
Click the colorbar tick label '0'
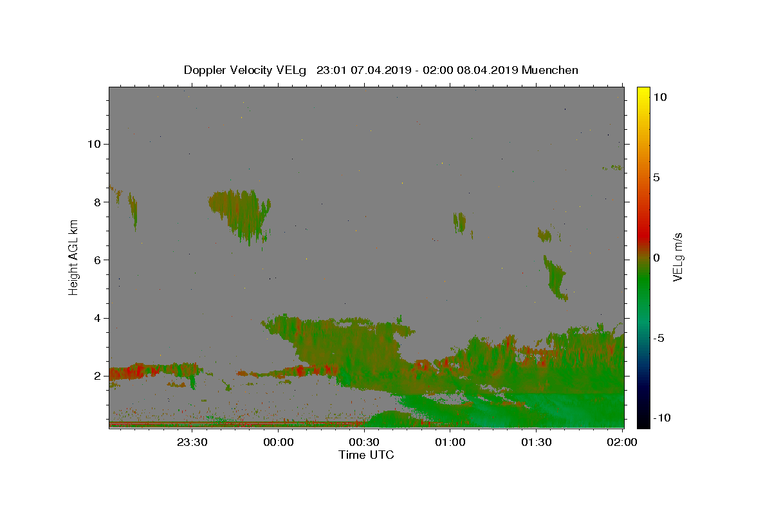pos(656,258)
